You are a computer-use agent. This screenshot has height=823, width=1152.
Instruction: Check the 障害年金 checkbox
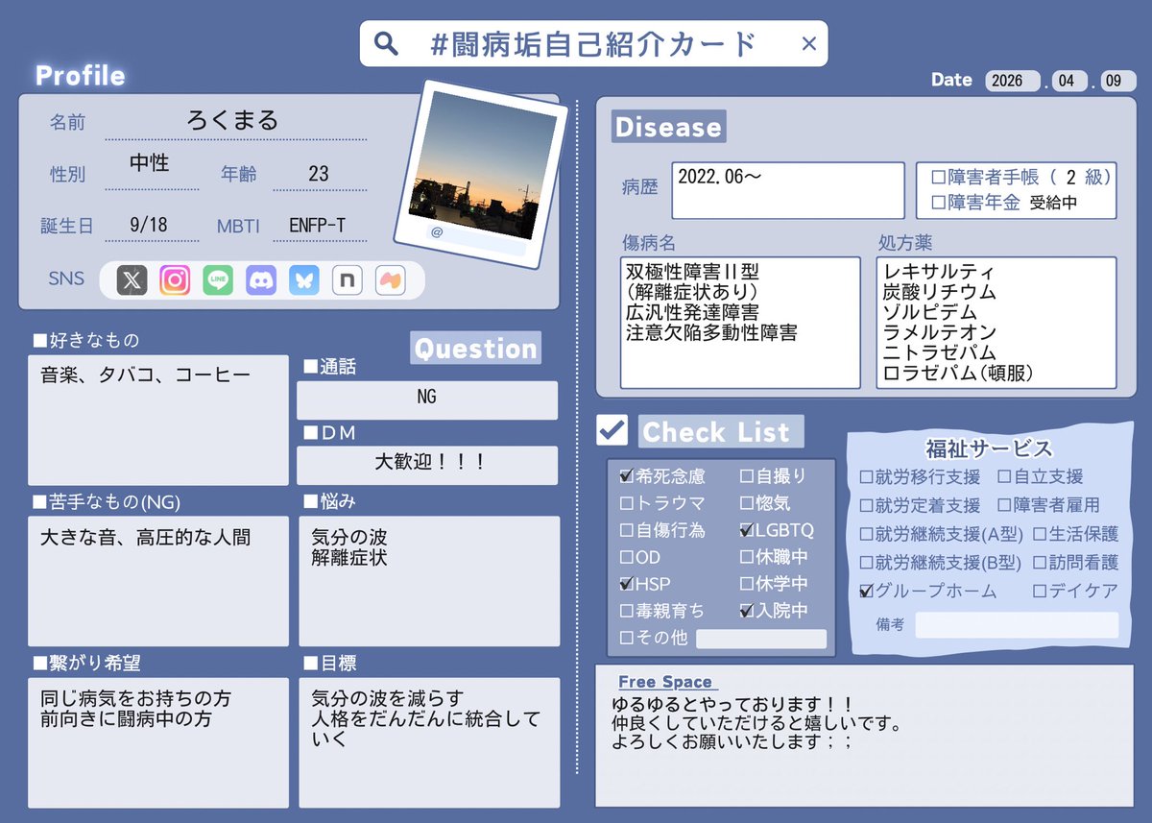(939, 203)
